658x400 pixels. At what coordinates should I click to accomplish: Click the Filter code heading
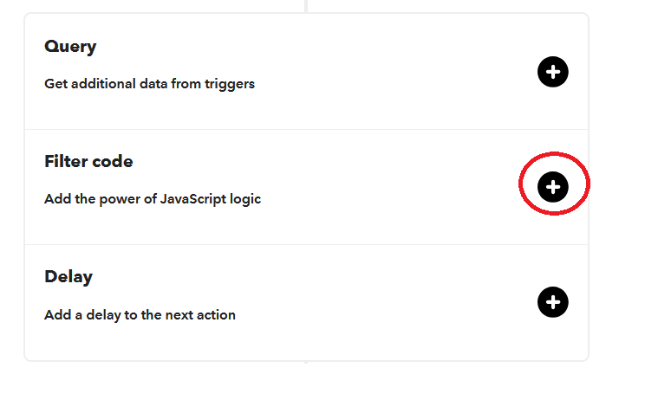88,162
